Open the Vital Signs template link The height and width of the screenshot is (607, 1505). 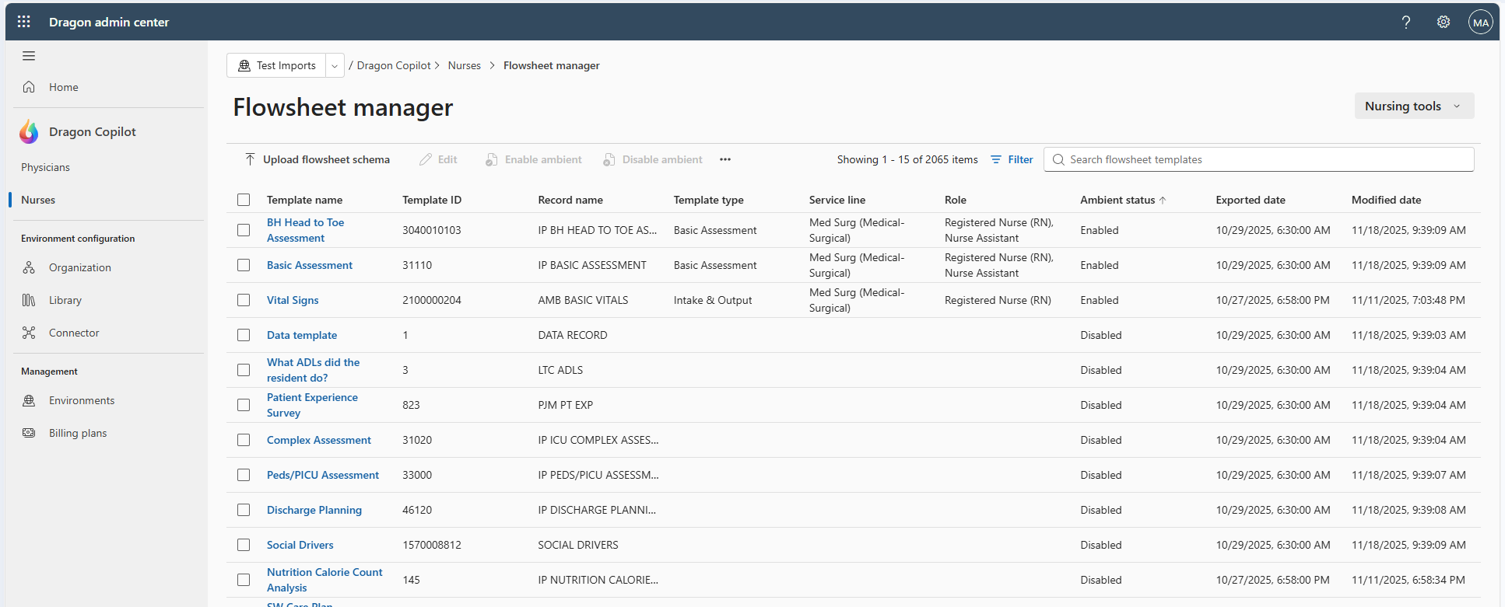pos(293,300)
